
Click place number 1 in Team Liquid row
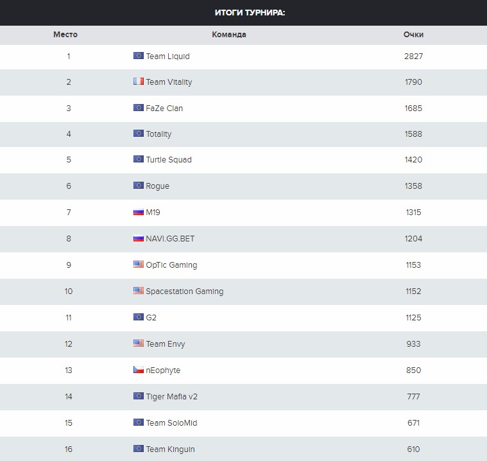pos(69,57)
